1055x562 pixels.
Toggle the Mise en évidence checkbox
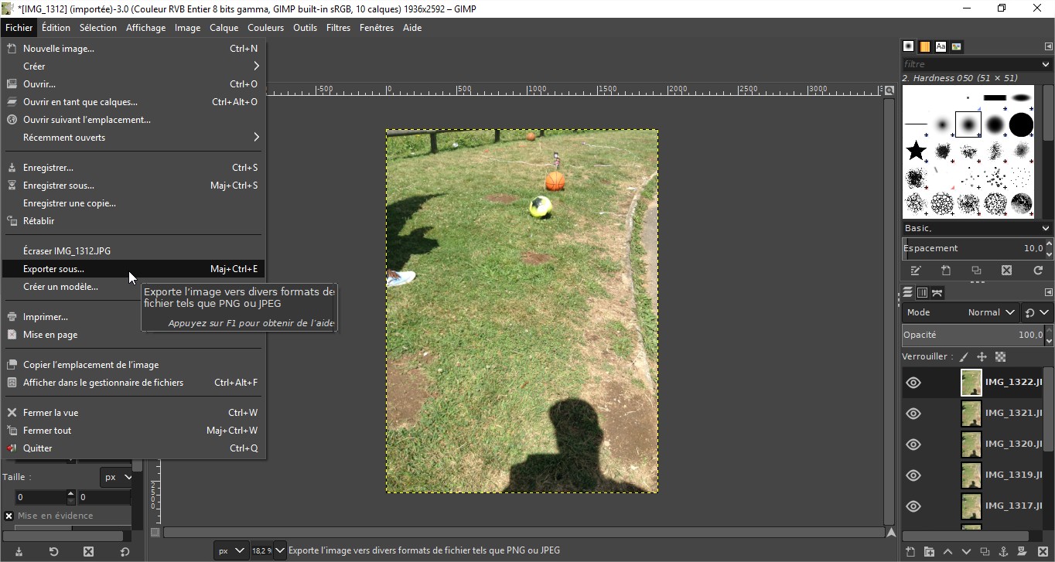(x=9, y=516)
